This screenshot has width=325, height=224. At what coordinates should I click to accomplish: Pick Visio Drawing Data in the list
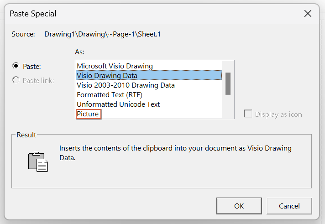pyautogui.click(x=149, y=75)
